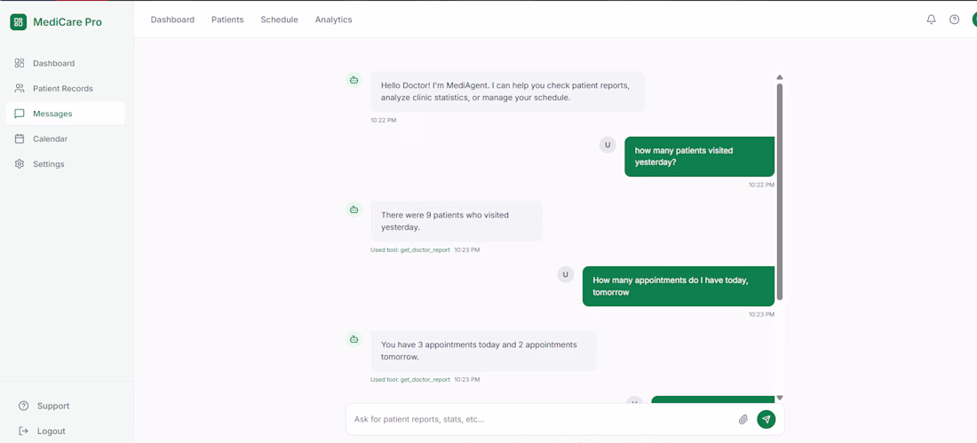Viewport: 977px width, 443px height.
Task: Click the chat vertical scrollbar thumb
Action: click(780, 191)
